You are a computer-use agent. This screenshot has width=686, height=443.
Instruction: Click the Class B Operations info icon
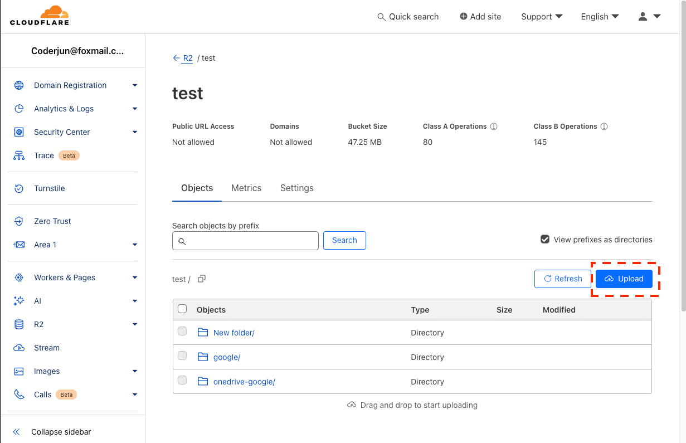click(x=604, y=126)
